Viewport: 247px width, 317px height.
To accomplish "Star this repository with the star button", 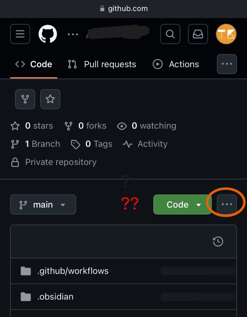I will 50,99.
